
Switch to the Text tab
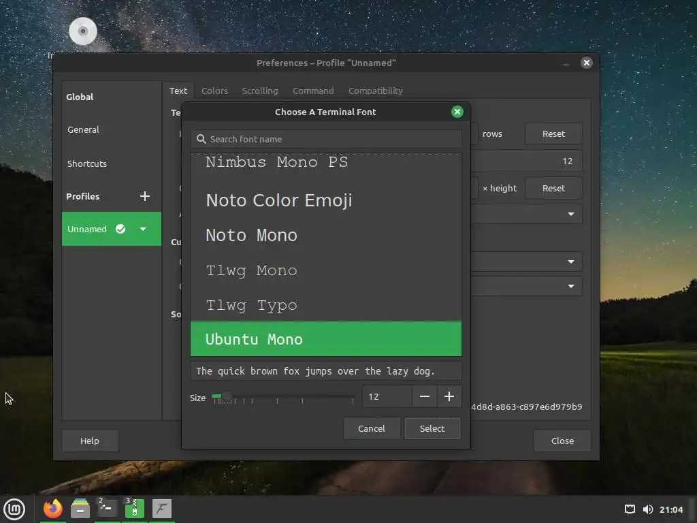(178, 91)
